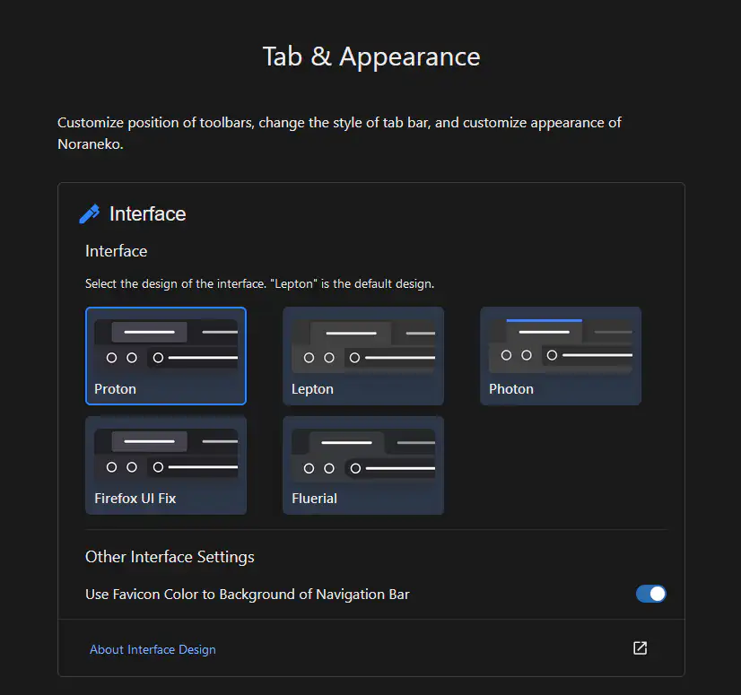The height and width of the screenshot is (695, 741).
Task: Select the Proton interface design
Action: [x=166, y=356]
